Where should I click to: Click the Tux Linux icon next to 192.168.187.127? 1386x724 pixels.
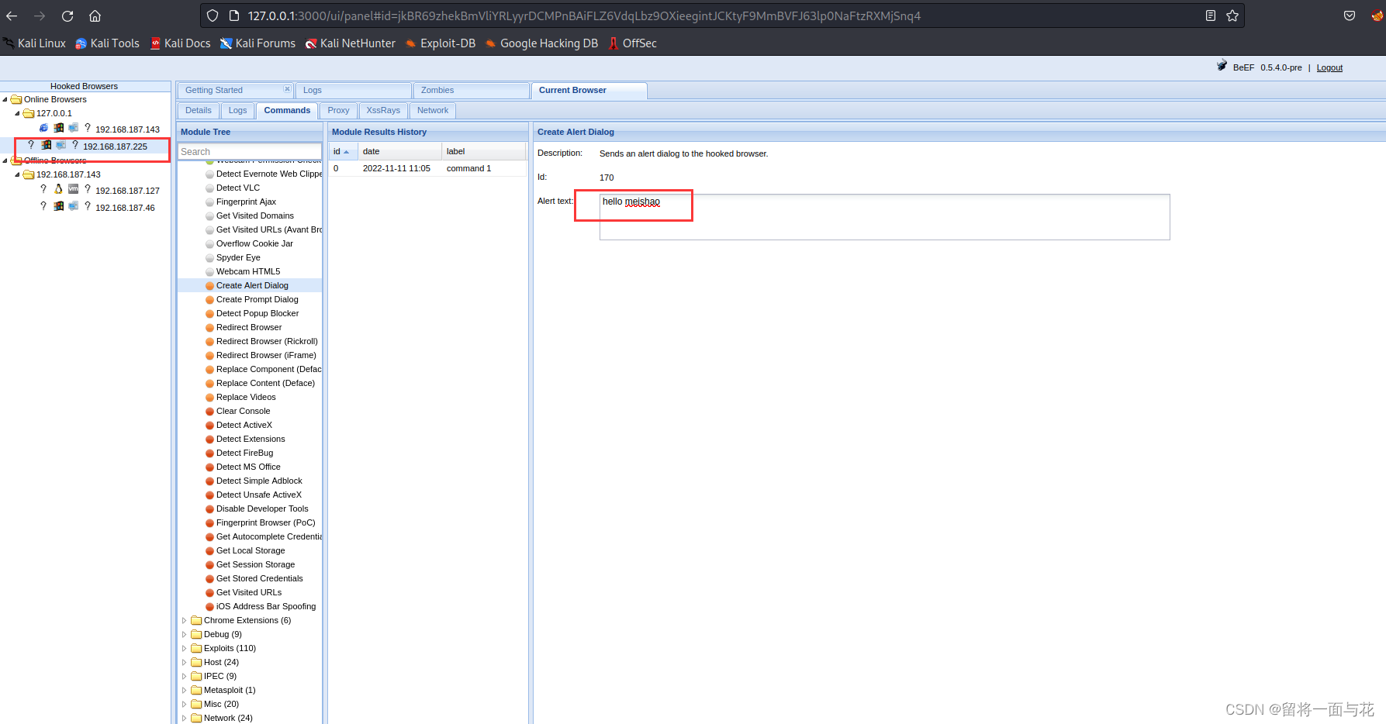tap(58, 189)
